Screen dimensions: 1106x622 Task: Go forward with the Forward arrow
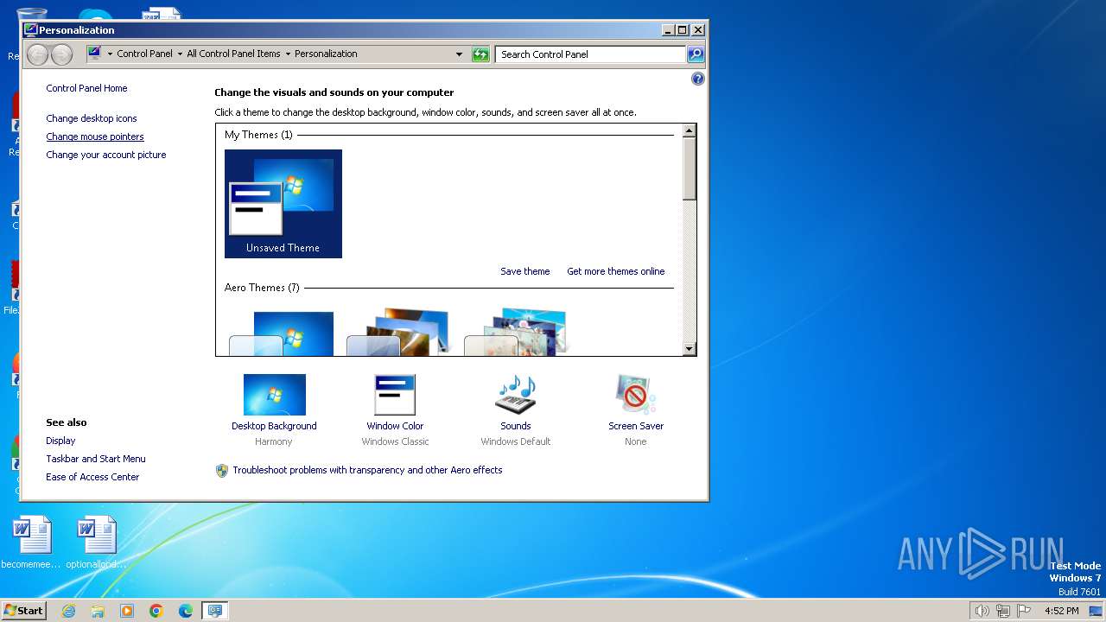[x=61, y=54]
